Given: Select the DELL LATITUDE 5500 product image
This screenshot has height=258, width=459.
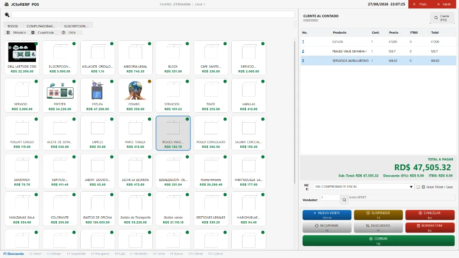Looking at the screenshot, I should click(22, 52).
